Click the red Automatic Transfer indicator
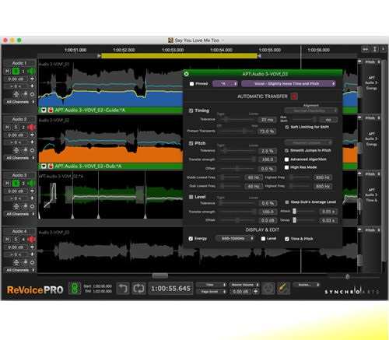389x340 pixels. [294, 96]
